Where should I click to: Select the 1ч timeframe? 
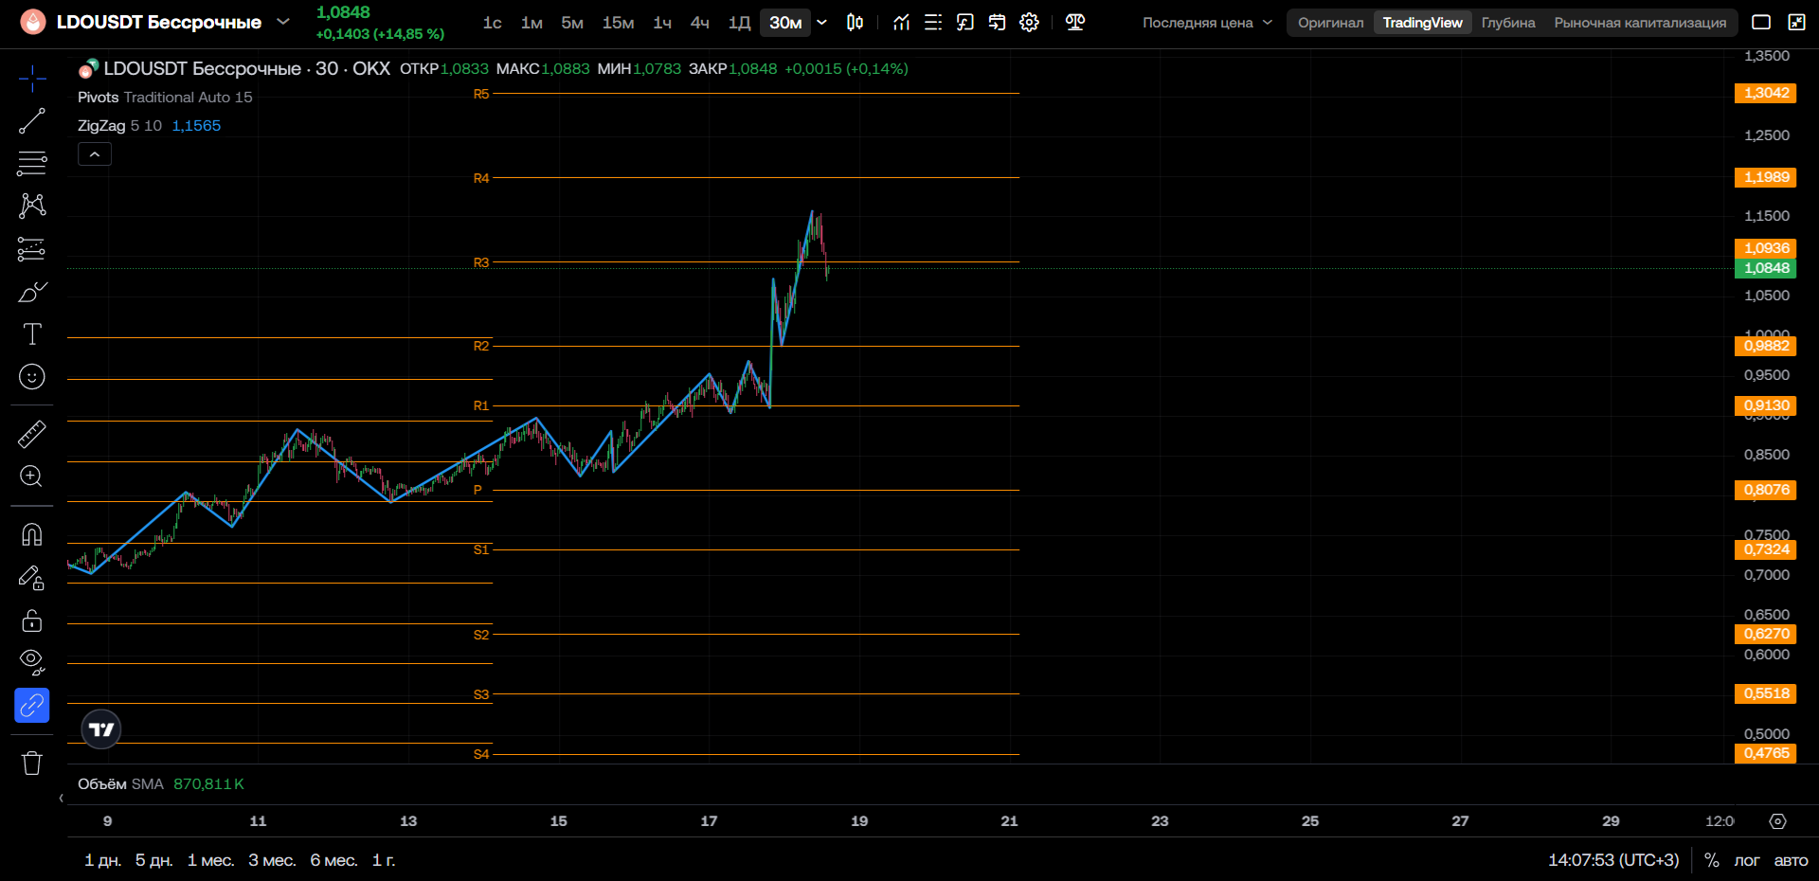click(662, 23)
